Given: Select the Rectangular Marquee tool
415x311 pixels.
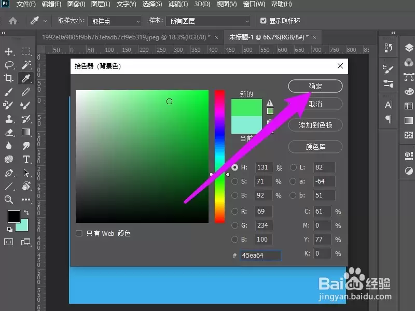Looking at the screenshot, I should tap(26, 51).
